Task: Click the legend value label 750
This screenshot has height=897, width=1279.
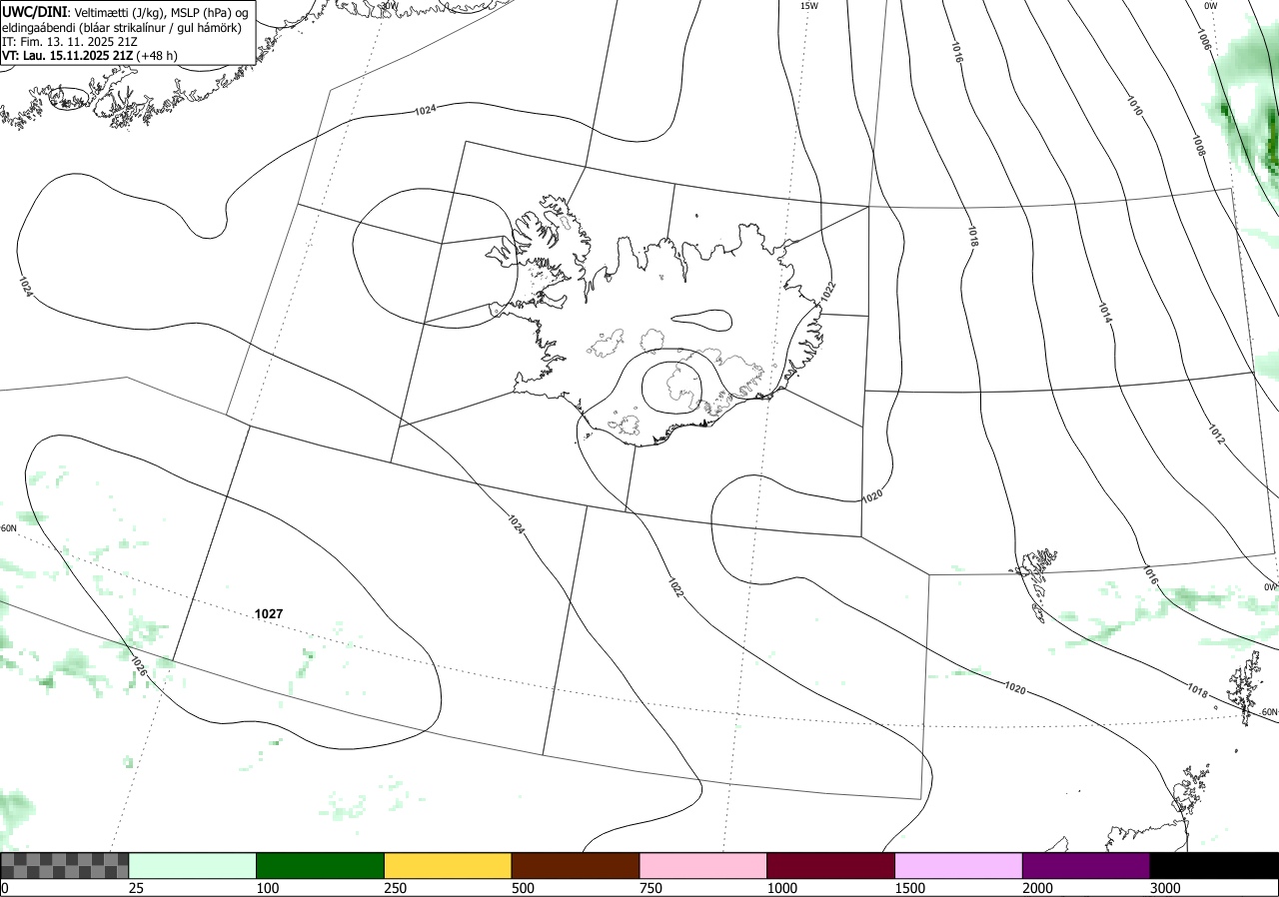Action: tap(650, 888)
